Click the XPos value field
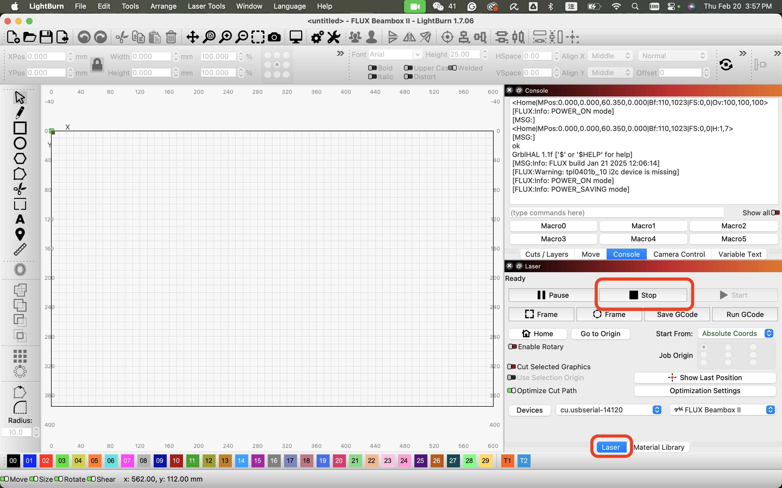The height and width of the screenshot is (488, 782). click(46, 56)
